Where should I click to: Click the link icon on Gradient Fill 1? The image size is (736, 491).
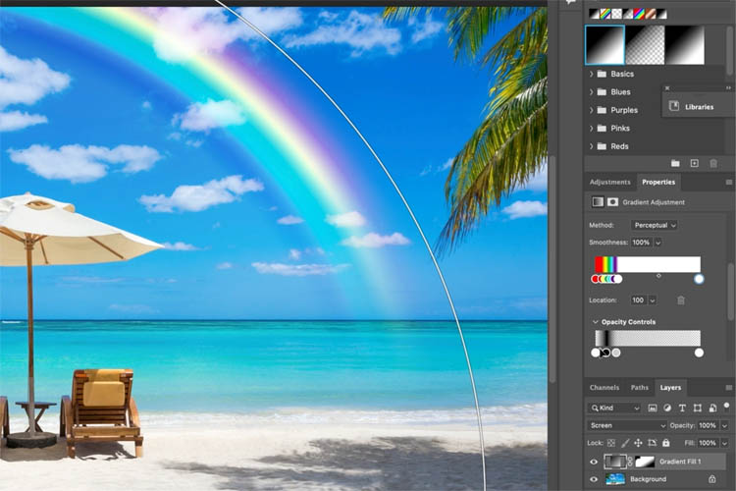click(x=630, y=462)
